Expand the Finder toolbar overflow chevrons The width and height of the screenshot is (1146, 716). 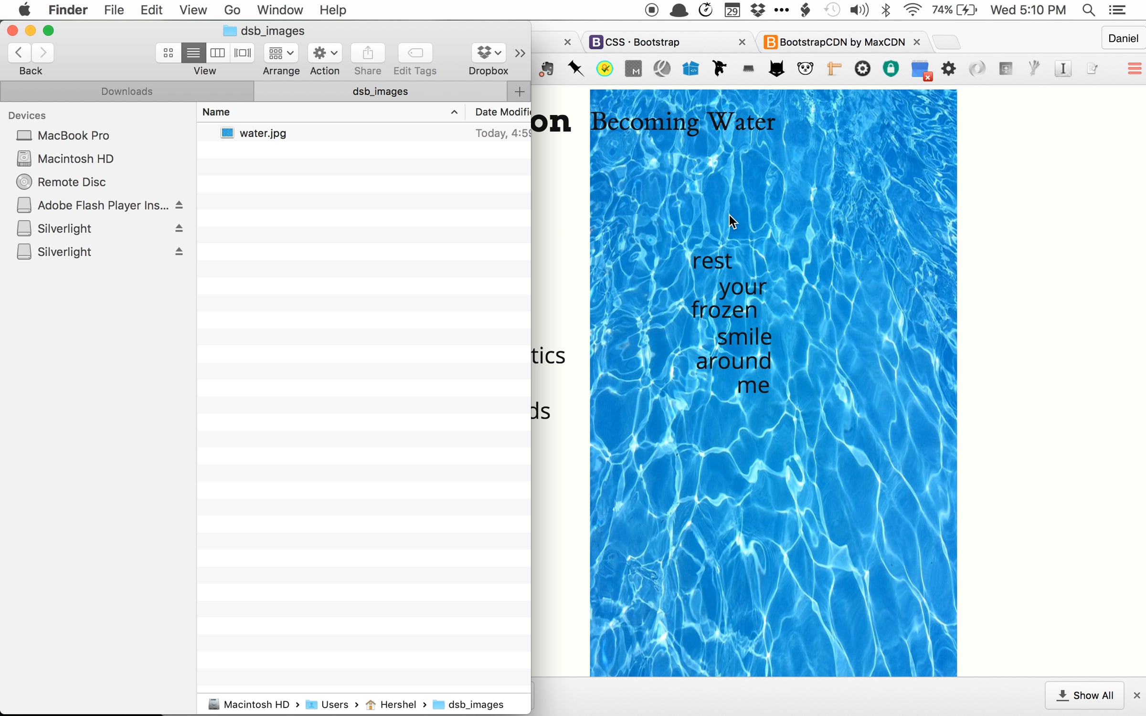click(520, 53)
